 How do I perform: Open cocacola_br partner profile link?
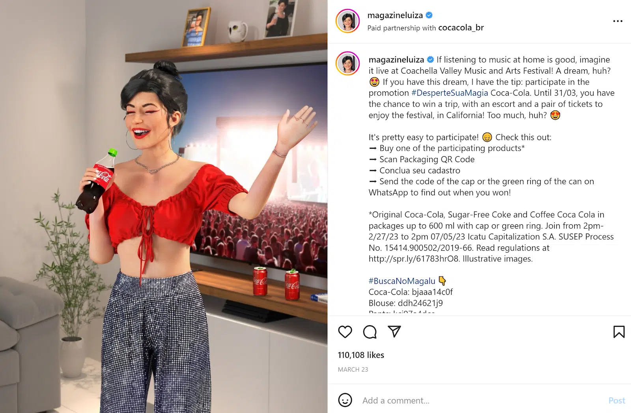click(461, 28)
